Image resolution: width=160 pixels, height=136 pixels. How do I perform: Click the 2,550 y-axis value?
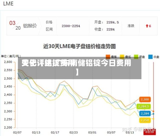[x=8, y=70]
